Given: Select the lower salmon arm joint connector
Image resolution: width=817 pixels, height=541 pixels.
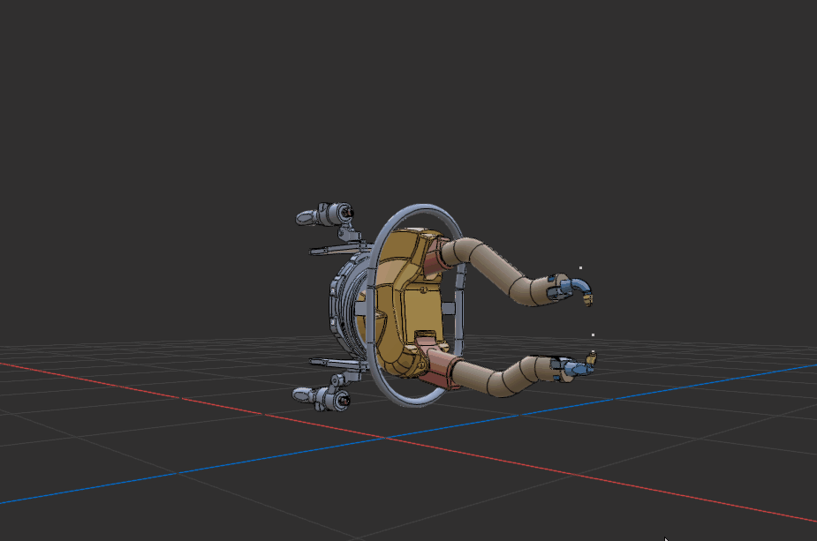Looking at the screenshot, I should (441, 364).
